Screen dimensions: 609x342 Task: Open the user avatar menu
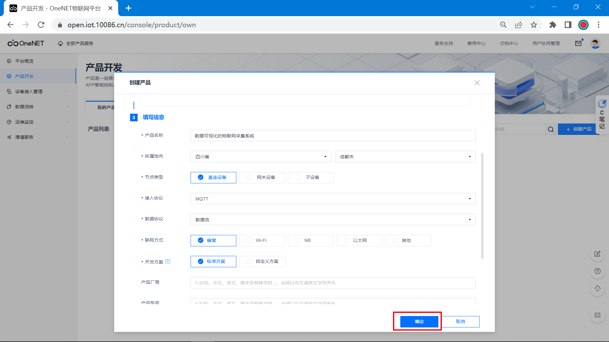tap(595, 43)
